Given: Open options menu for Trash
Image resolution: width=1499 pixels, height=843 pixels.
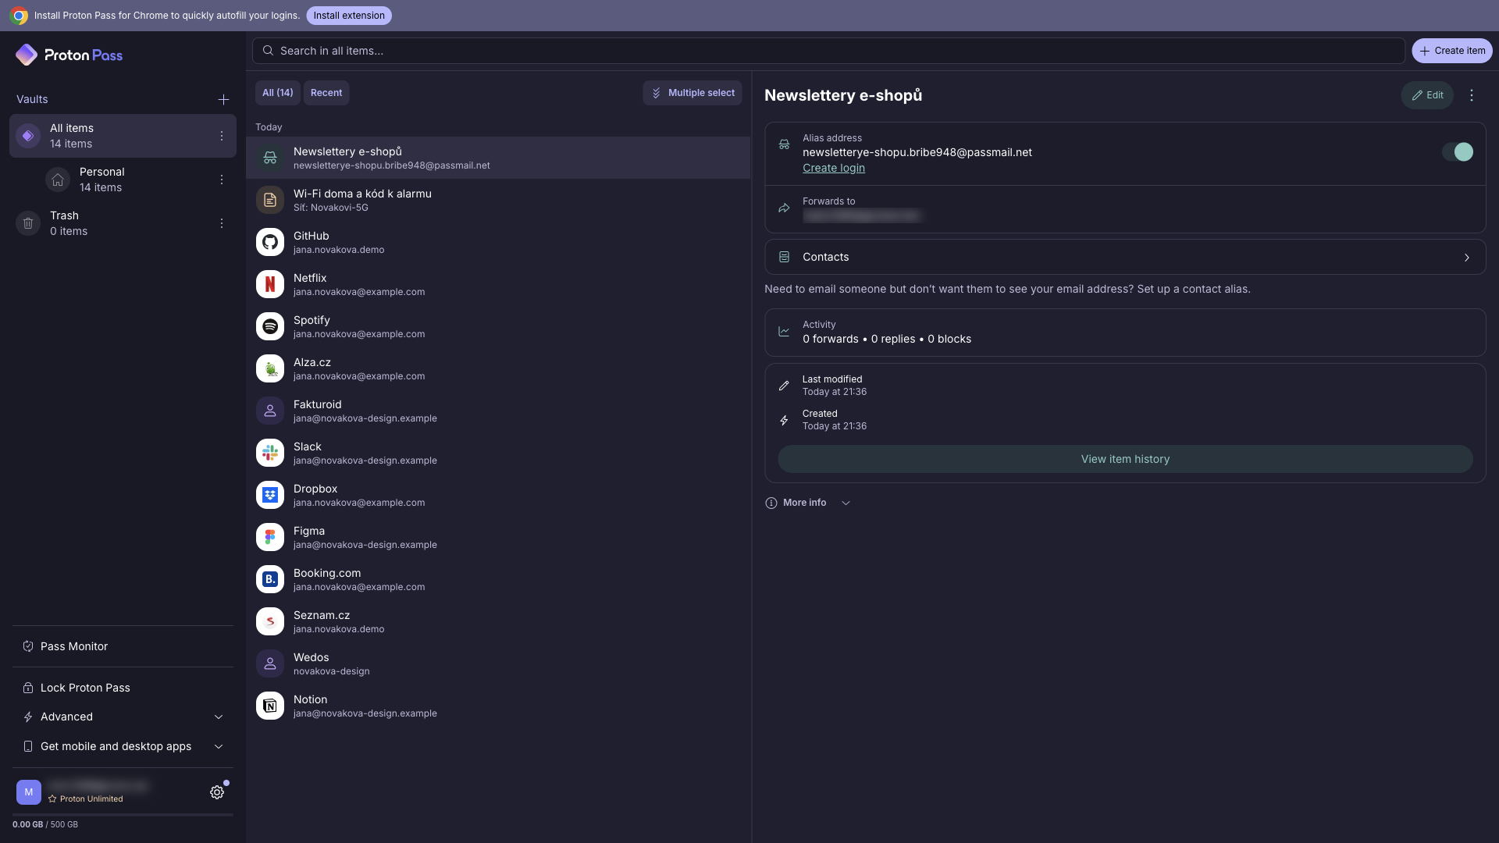Looking at the screenshot, I should click(222, 223).
